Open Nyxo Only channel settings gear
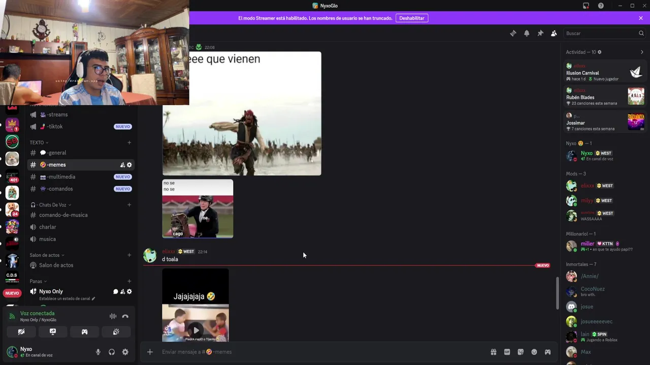This screenshot has width=650, height=365. point(129,291)
